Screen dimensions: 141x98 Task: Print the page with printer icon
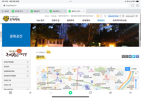(130, 56)
